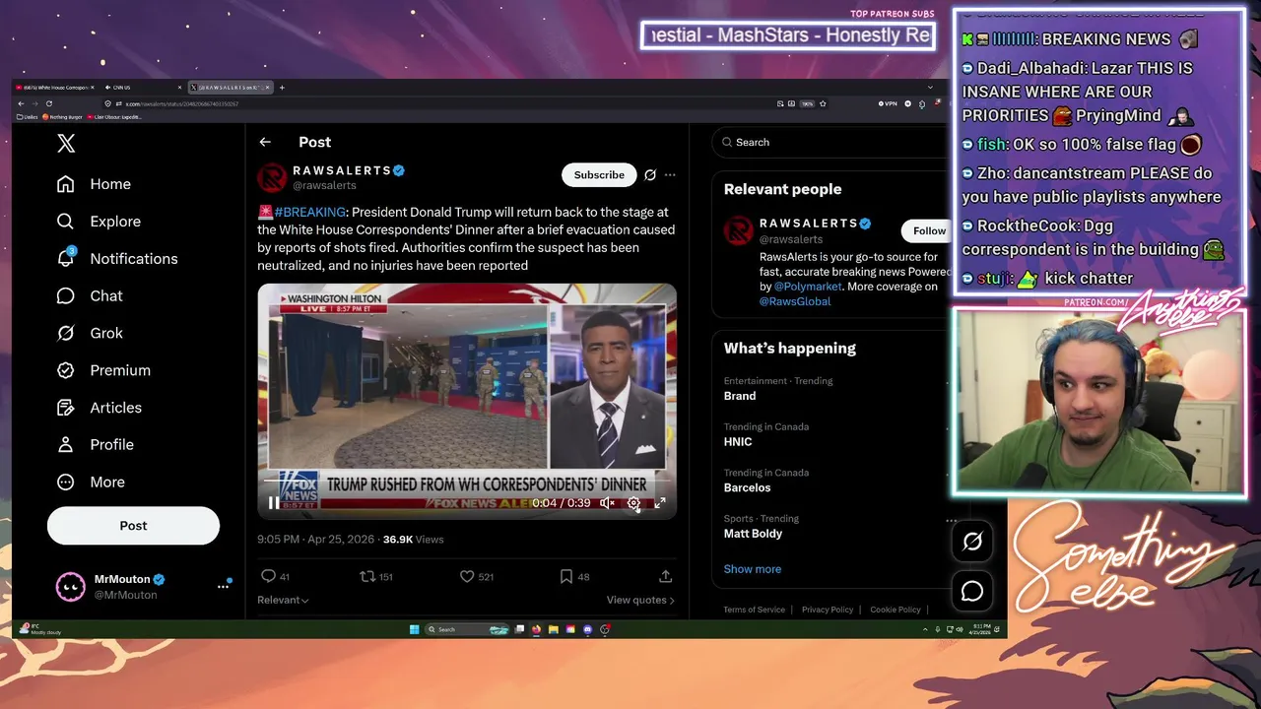Viewport: 1261px width, 709px height.
Task: Reload the page in browser
Action: (x=48, y=103)
